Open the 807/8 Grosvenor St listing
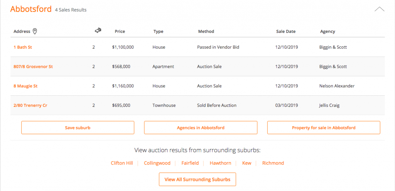Screen dimensions: 395x191 click(33, 66)
